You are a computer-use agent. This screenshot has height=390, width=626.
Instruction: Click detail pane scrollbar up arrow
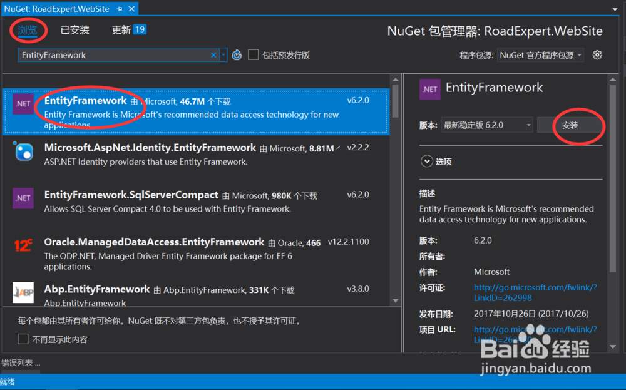[613, 80]
